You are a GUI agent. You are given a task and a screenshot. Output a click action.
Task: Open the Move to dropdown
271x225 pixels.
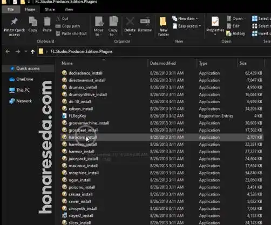[99, 26]
